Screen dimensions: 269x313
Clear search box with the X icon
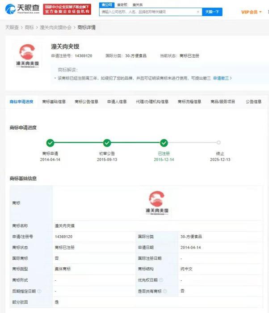[198, 12]
